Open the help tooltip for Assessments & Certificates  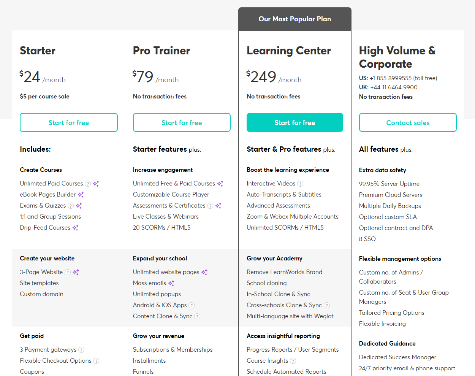coord(210,205)
